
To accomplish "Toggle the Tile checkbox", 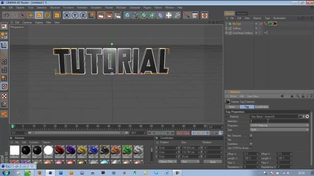I will [251, 140].
